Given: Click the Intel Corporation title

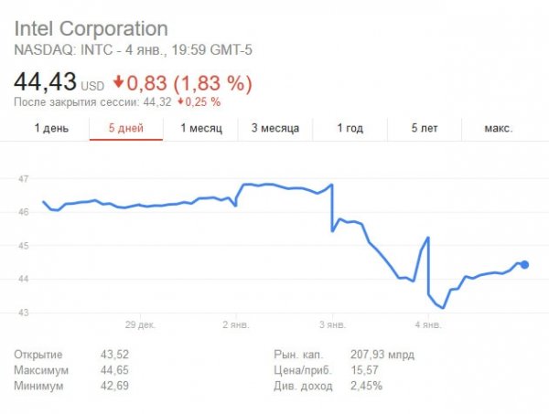Looking at the screenshot, I should 91,29.
